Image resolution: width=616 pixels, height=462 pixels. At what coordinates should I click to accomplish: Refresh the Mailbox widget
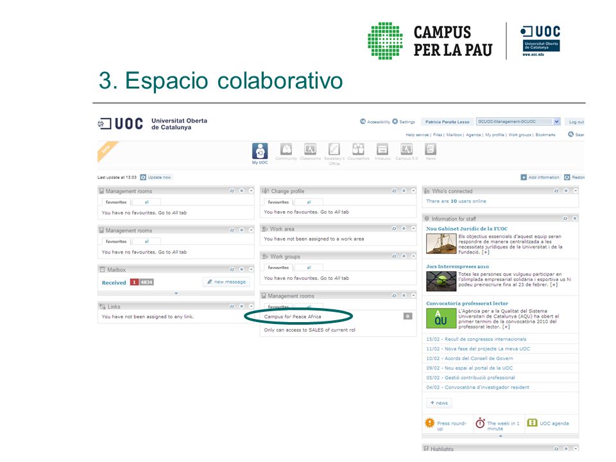pyautogui.click(x=232, y=269)
